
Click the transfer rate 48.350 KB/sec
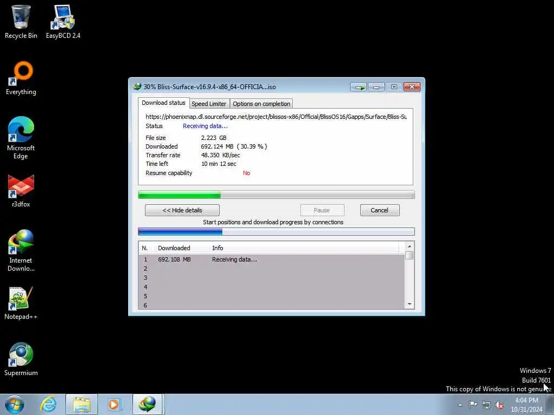(x=221, y=155)
